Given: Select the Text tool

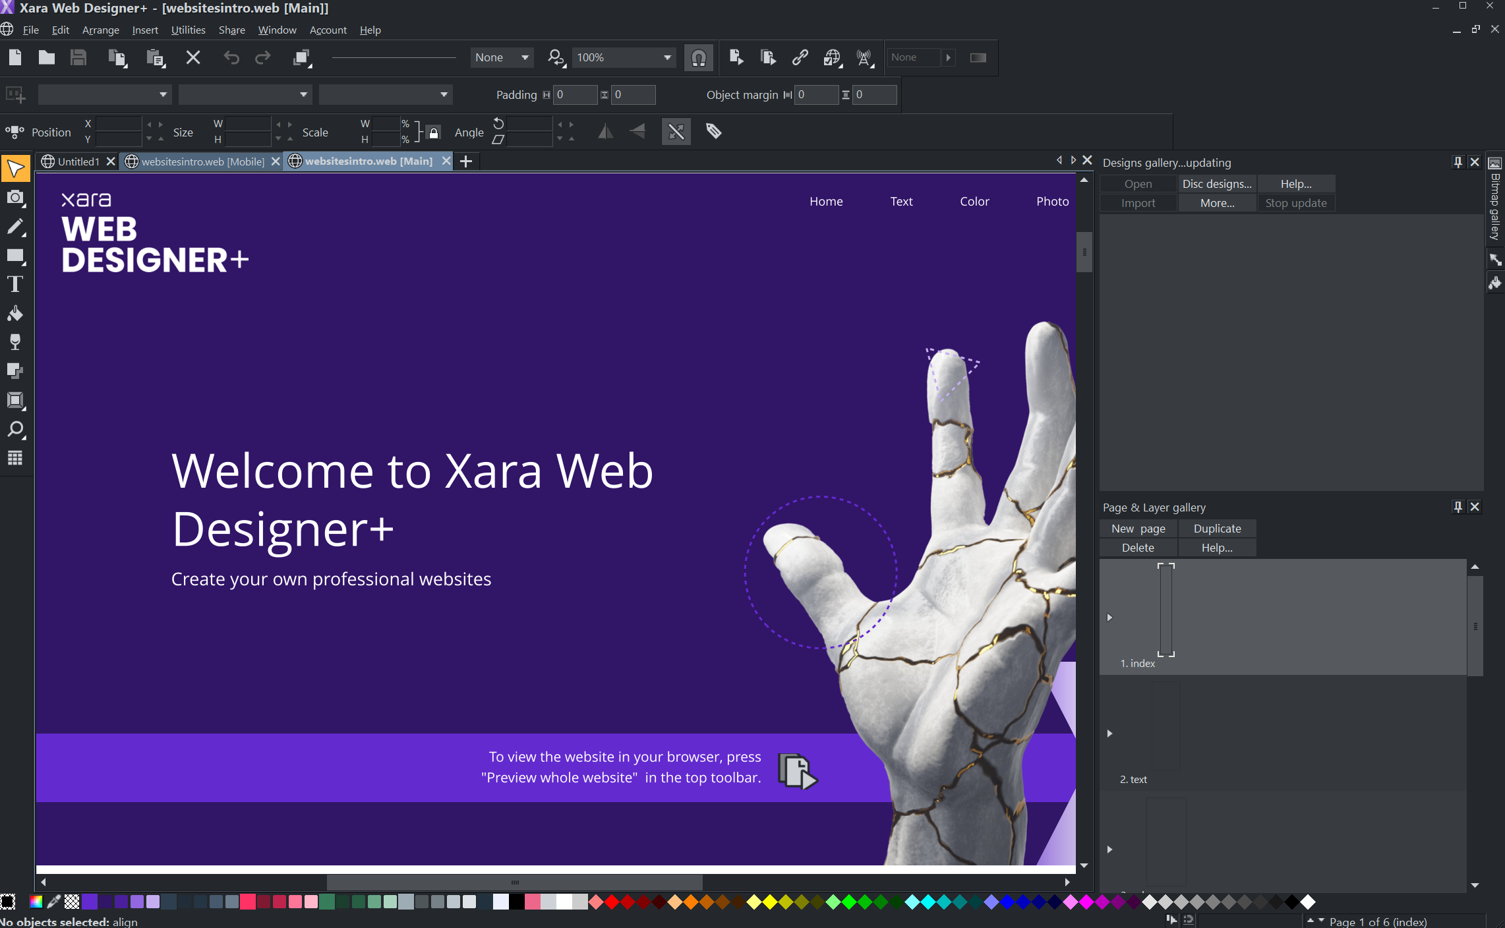Looking at the screenshot, I should coord(15,284).
